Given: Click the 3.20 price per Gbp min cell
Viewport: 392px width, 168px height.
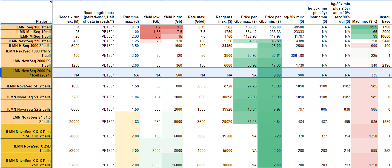Looking at the screenshot, I should click(x=270, y=131).
